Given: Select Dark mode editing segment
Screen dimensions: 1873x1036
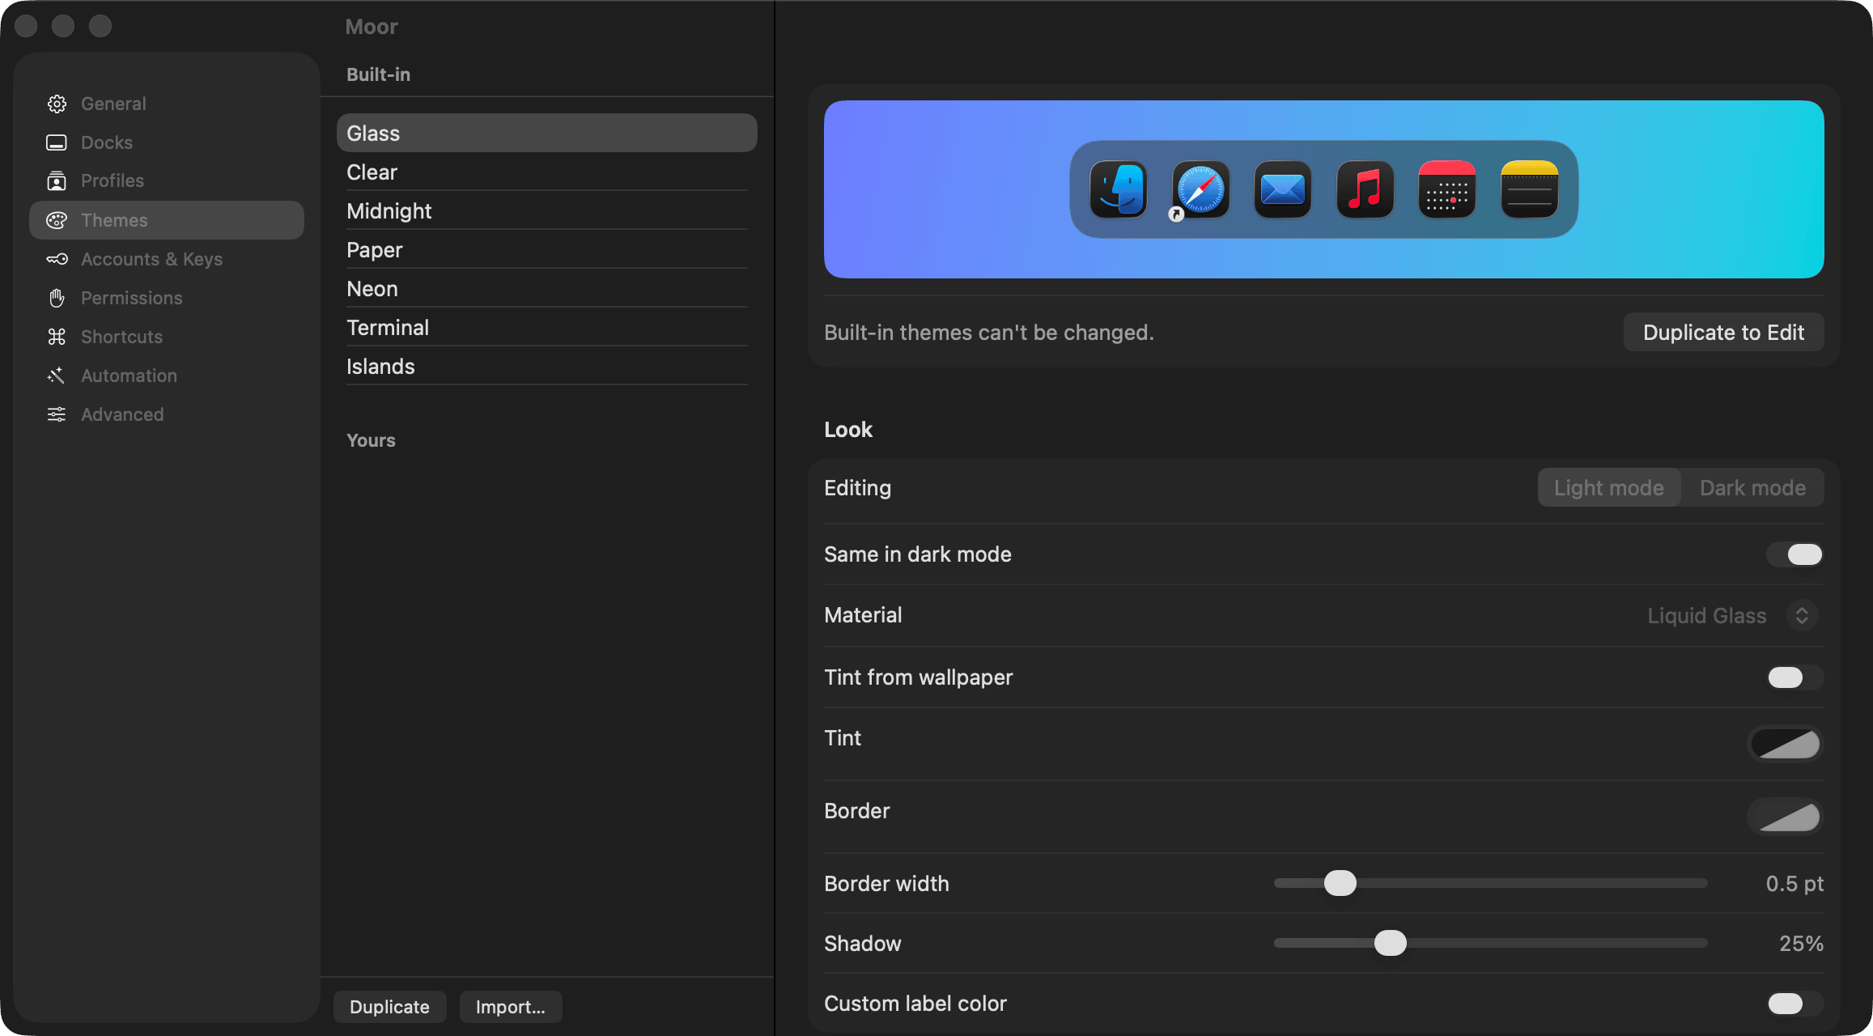Looking at the screenshot, I should (x=1752, y=488).
